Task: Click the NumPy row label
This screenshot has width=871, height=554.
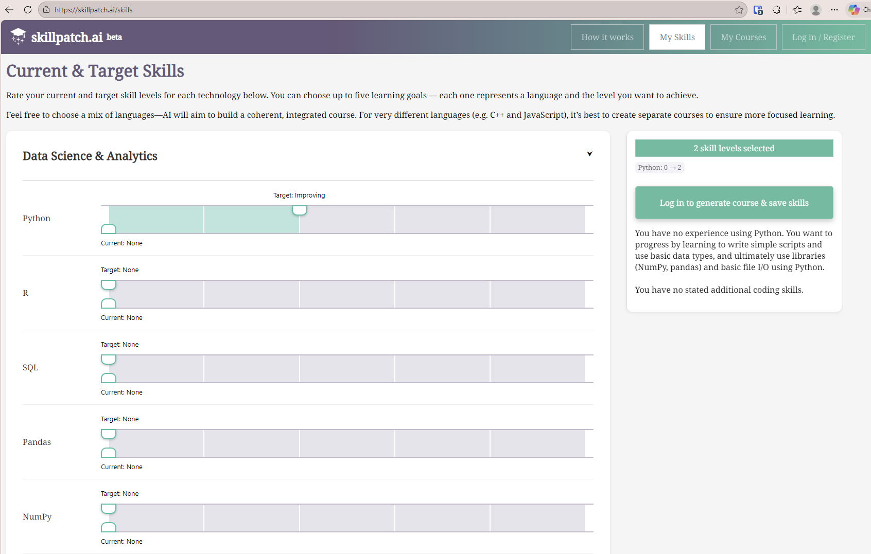Action: pyautogui.click(x=37, y=516)
